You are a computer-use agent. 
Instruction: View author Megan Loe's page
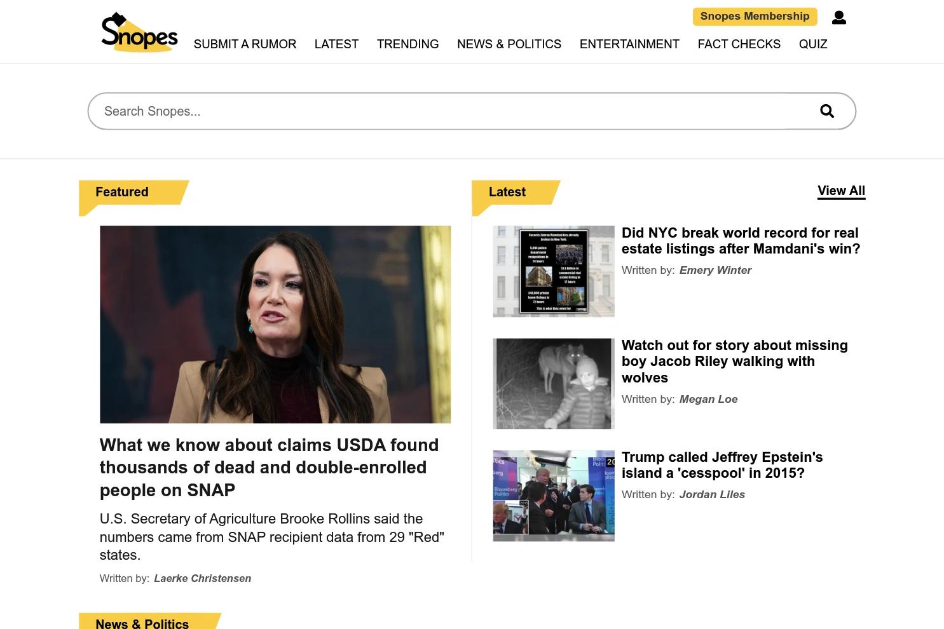point(708,399)
